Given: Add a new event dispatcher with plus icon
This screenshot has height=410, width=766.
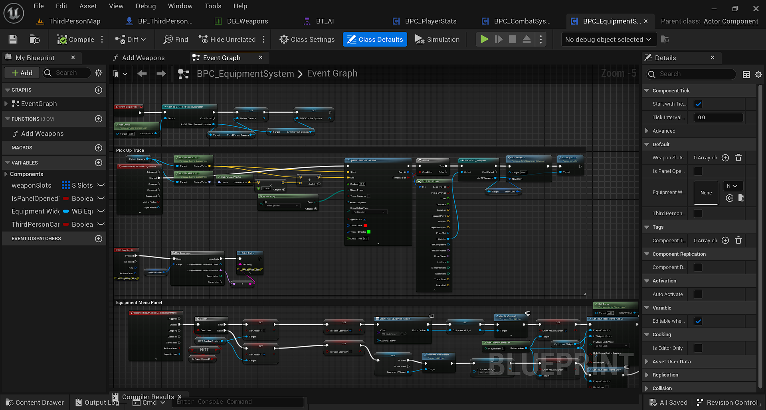Looking at the screenshot, I should [99, 239].
